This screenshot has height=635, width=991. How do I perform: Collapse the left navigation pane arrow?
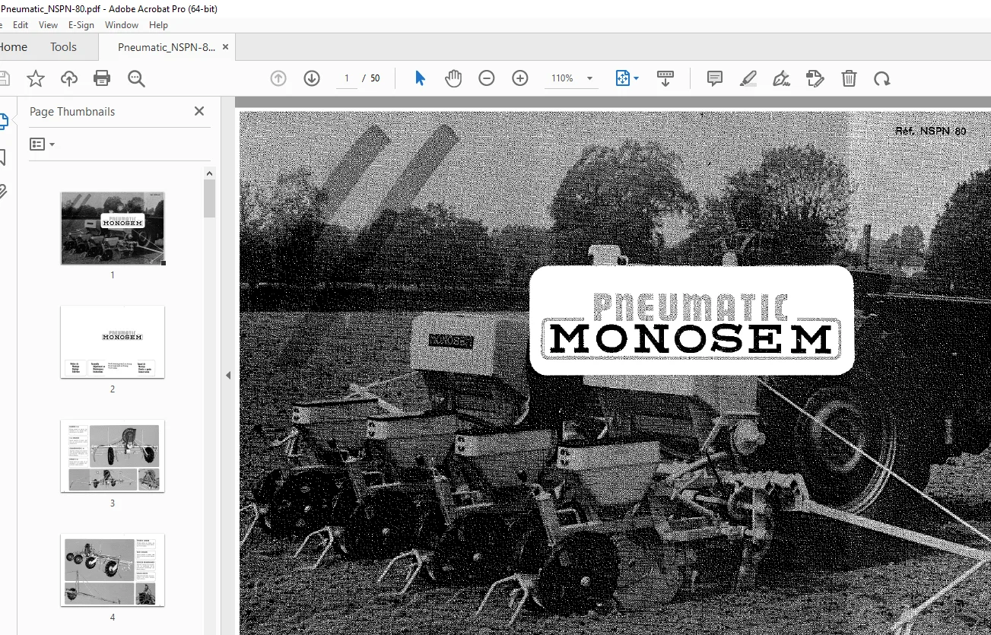(x=227, y=375)
